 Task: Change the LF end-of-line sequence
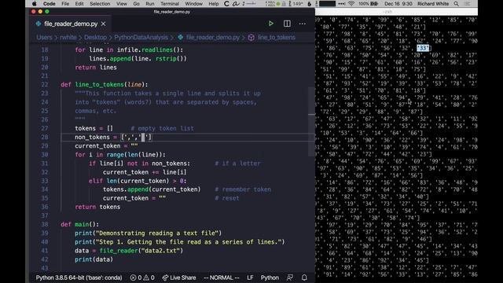click(x=250, y=277)
